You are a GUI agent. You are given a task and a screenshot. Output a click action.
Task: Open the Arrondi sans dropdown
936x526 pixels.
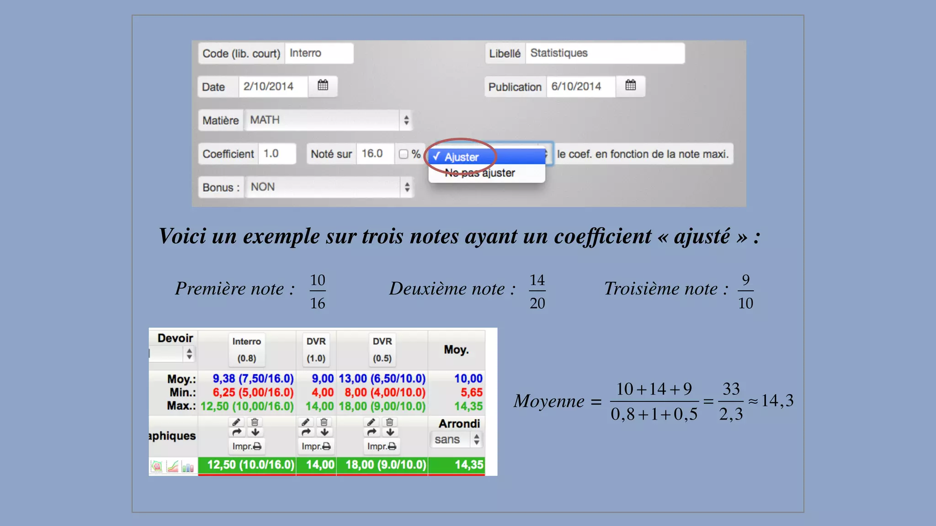[x=456, y=440]
